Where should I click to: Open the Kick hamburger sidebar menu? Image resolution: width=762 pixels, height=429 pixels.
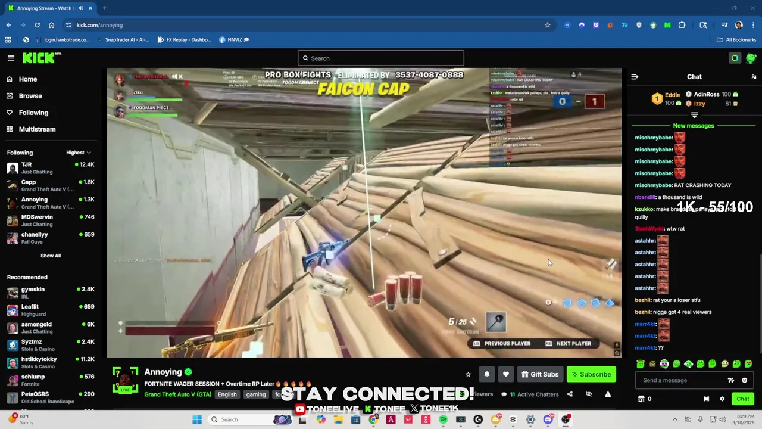pyautogui.click(x=11, y=58)
